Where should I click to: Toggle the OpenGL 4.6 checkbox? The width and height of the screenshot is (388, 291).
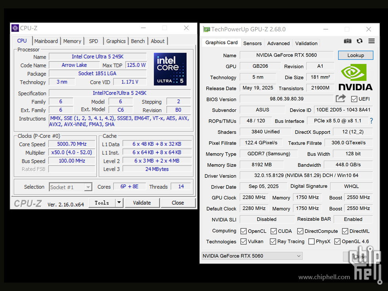[337, 242]
